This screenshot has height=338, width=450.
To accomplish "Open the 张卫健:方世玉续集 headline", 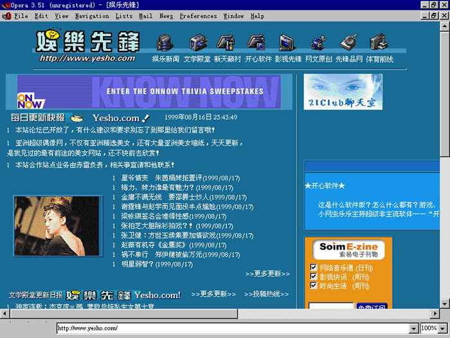I will point(187,236).
